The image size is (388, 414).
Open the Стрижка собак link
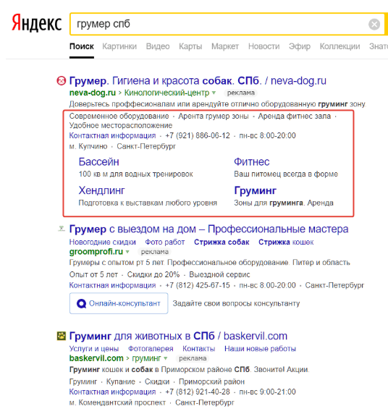222,242
